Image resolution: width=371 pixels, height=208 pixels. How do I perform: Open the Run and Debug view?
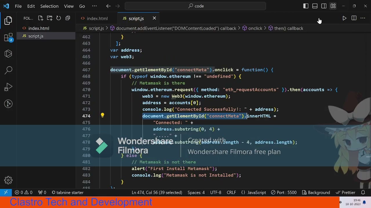coord(8,87)
